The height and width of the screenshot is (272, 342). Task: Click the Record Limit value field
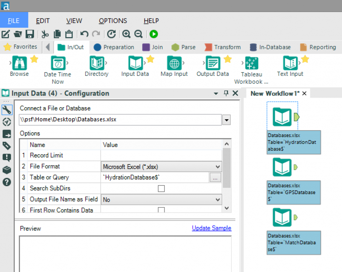pyautogui.click(x=161, y=155)
